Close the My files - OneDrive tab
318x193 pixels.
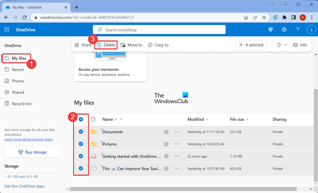(66, 8)
